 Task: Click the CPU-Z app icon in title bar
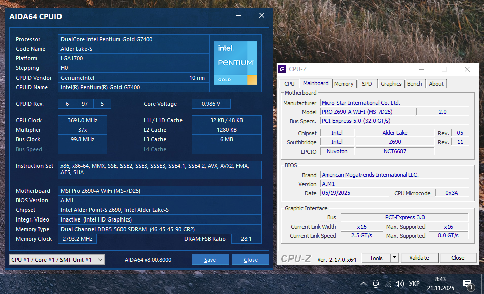pos(282,69)
